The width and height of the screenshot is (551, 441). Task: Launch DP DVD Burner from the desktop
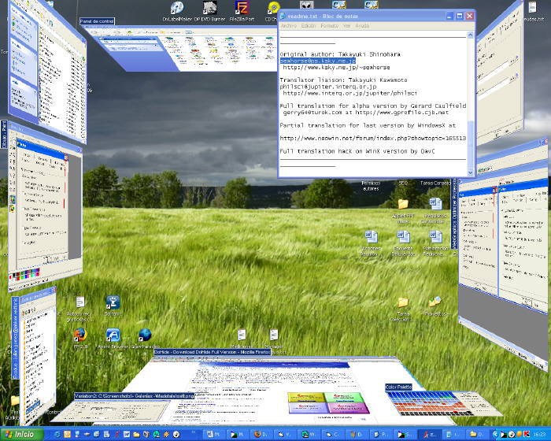point(209,8)
